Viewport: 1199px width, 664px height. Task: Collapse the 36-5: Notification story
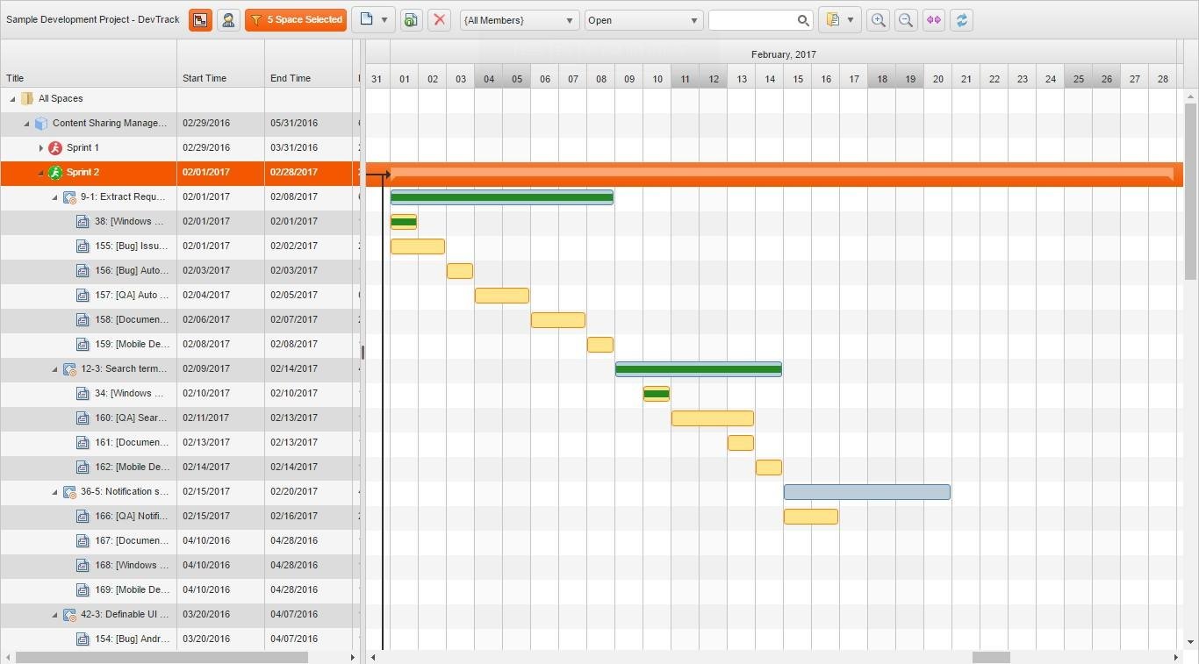click(54, 492)
